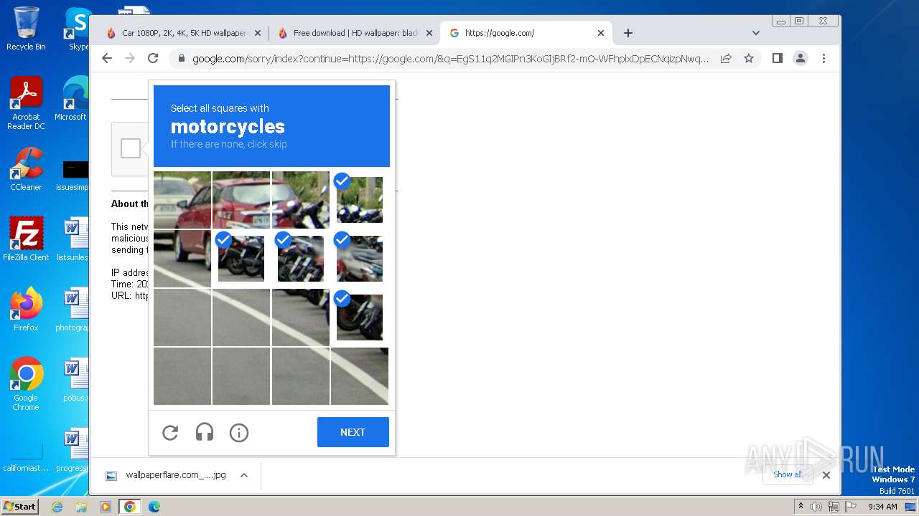Open progress Word document on desktop
Screen dimensions: 919x516
72,450
